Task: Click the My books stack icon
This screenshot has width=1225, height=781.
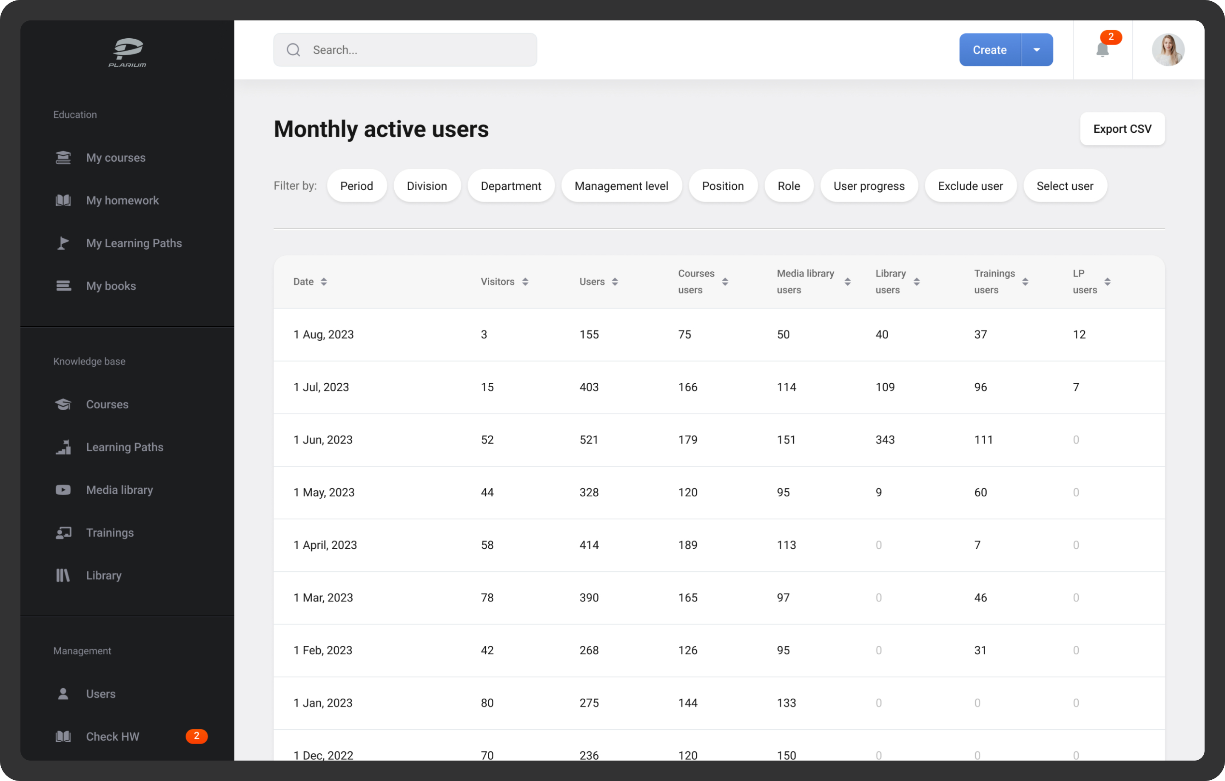Action: click(63, 286)
